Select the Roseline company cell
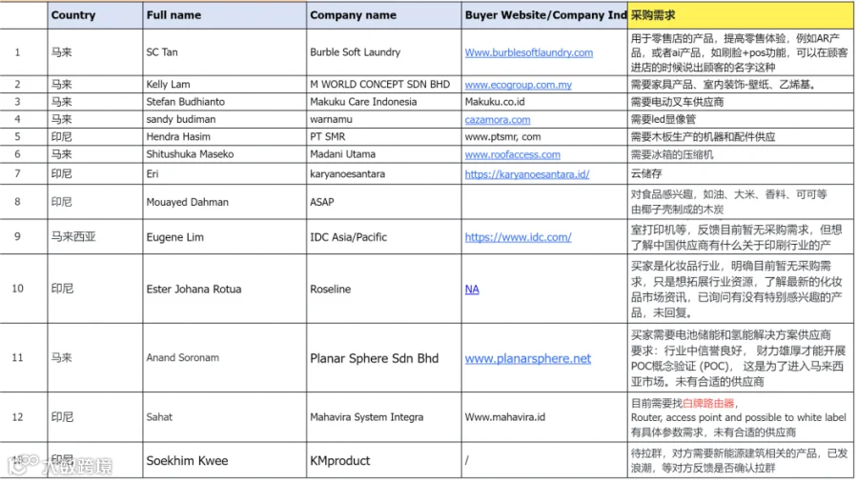 pos(384,289)
